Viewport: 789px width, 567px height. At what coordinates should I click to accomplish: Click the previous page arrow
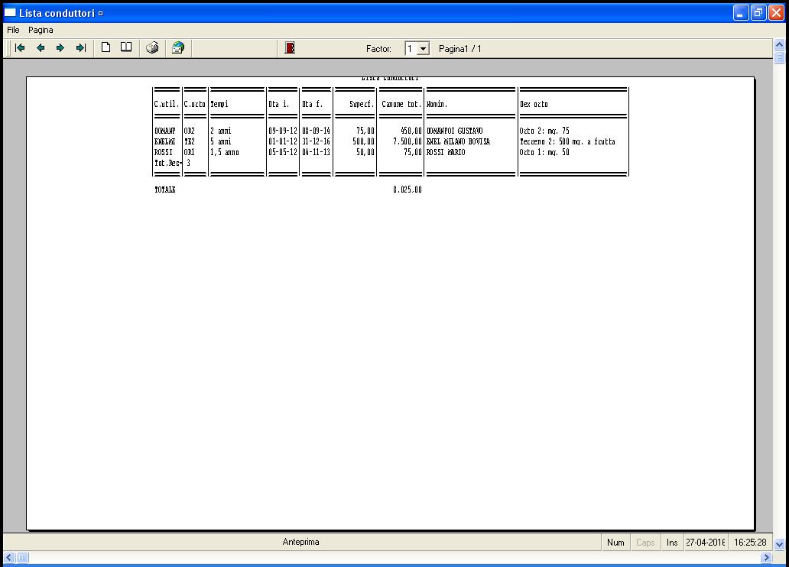click(41, 48)
